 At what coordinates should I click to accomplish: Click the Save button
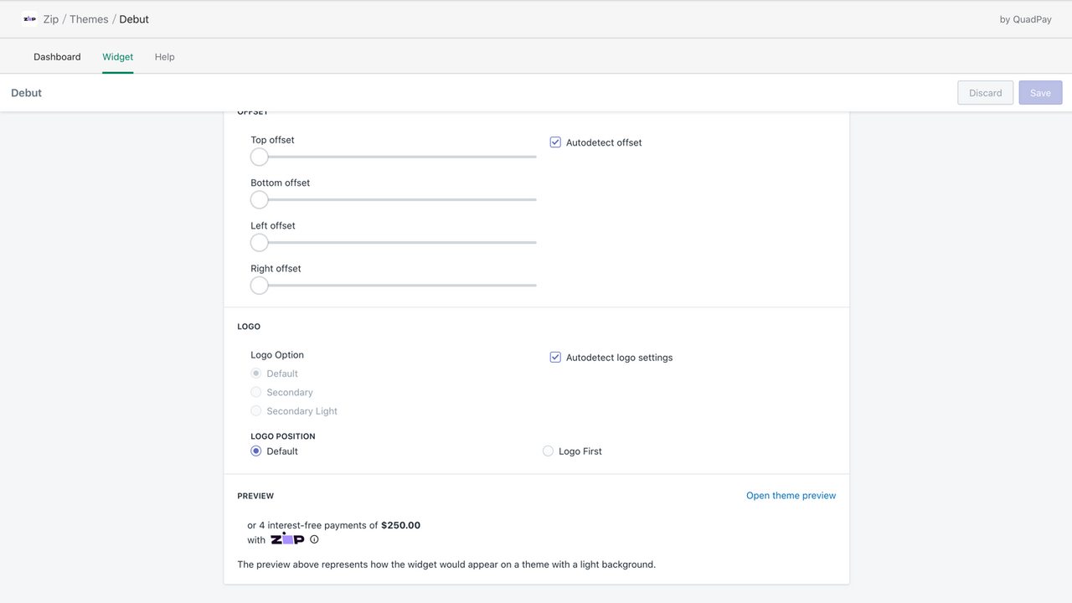(1040, 93)
